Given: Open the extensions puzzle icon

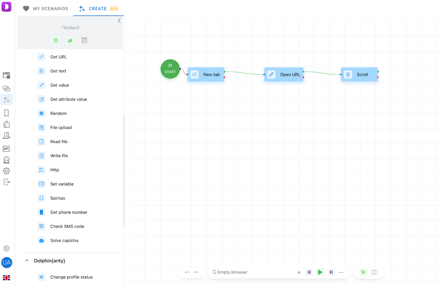Looking at the screenshot, I should 6,124.
